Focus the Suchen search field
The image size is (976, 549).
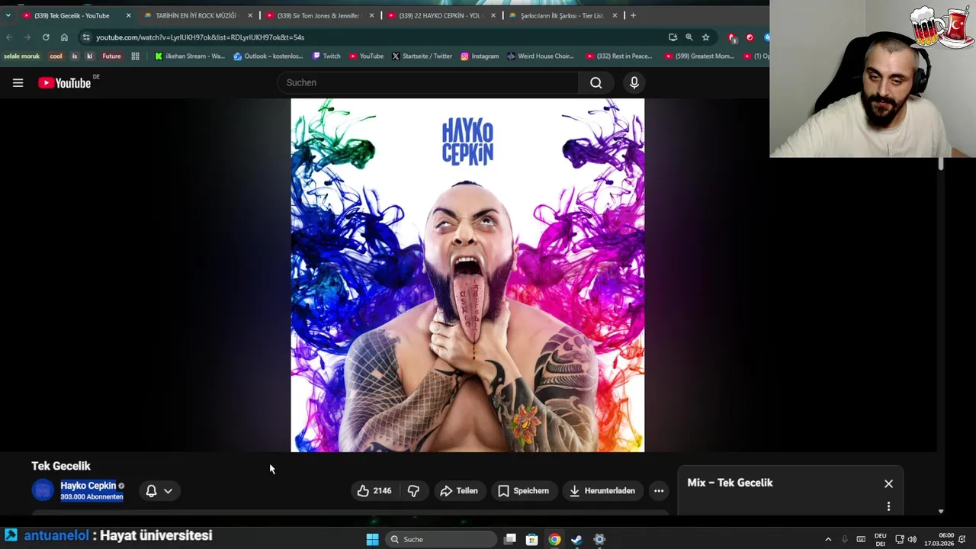coord(428,83)
